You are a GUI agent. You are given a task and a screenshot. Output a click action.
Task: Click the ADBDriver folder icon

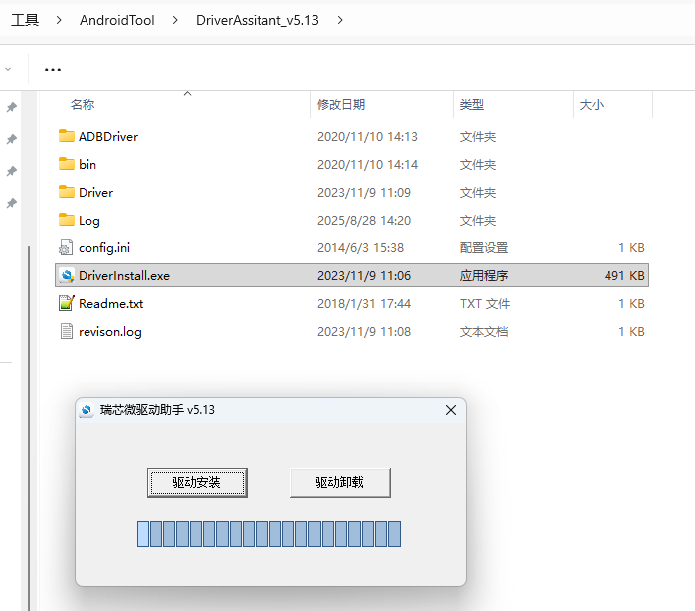66,136
